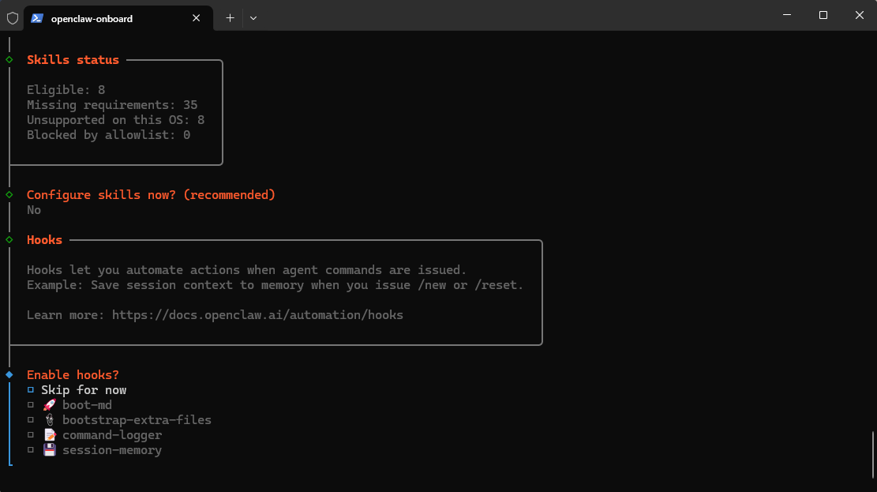Expand the new tab profile dropdown
This screenshot has height=492, width=877.
coord(253,17)
